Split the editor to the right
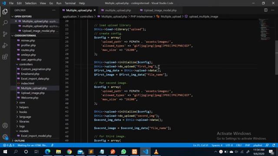The height and width of the screenshot is (156, 278). pyautogui.click(x=265, y=10)
